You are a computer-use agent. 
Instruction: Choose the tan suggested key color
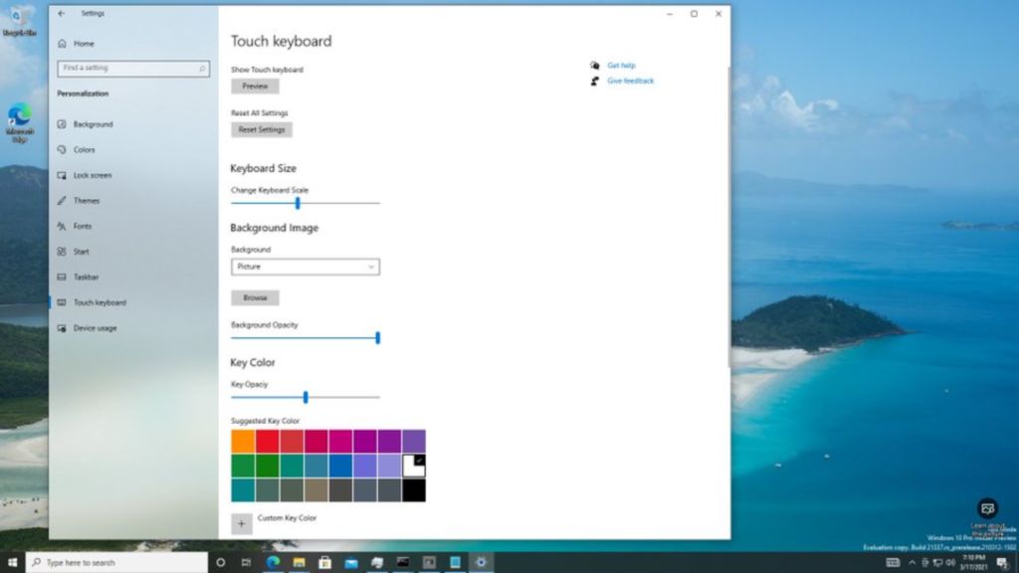click(315, 490)
